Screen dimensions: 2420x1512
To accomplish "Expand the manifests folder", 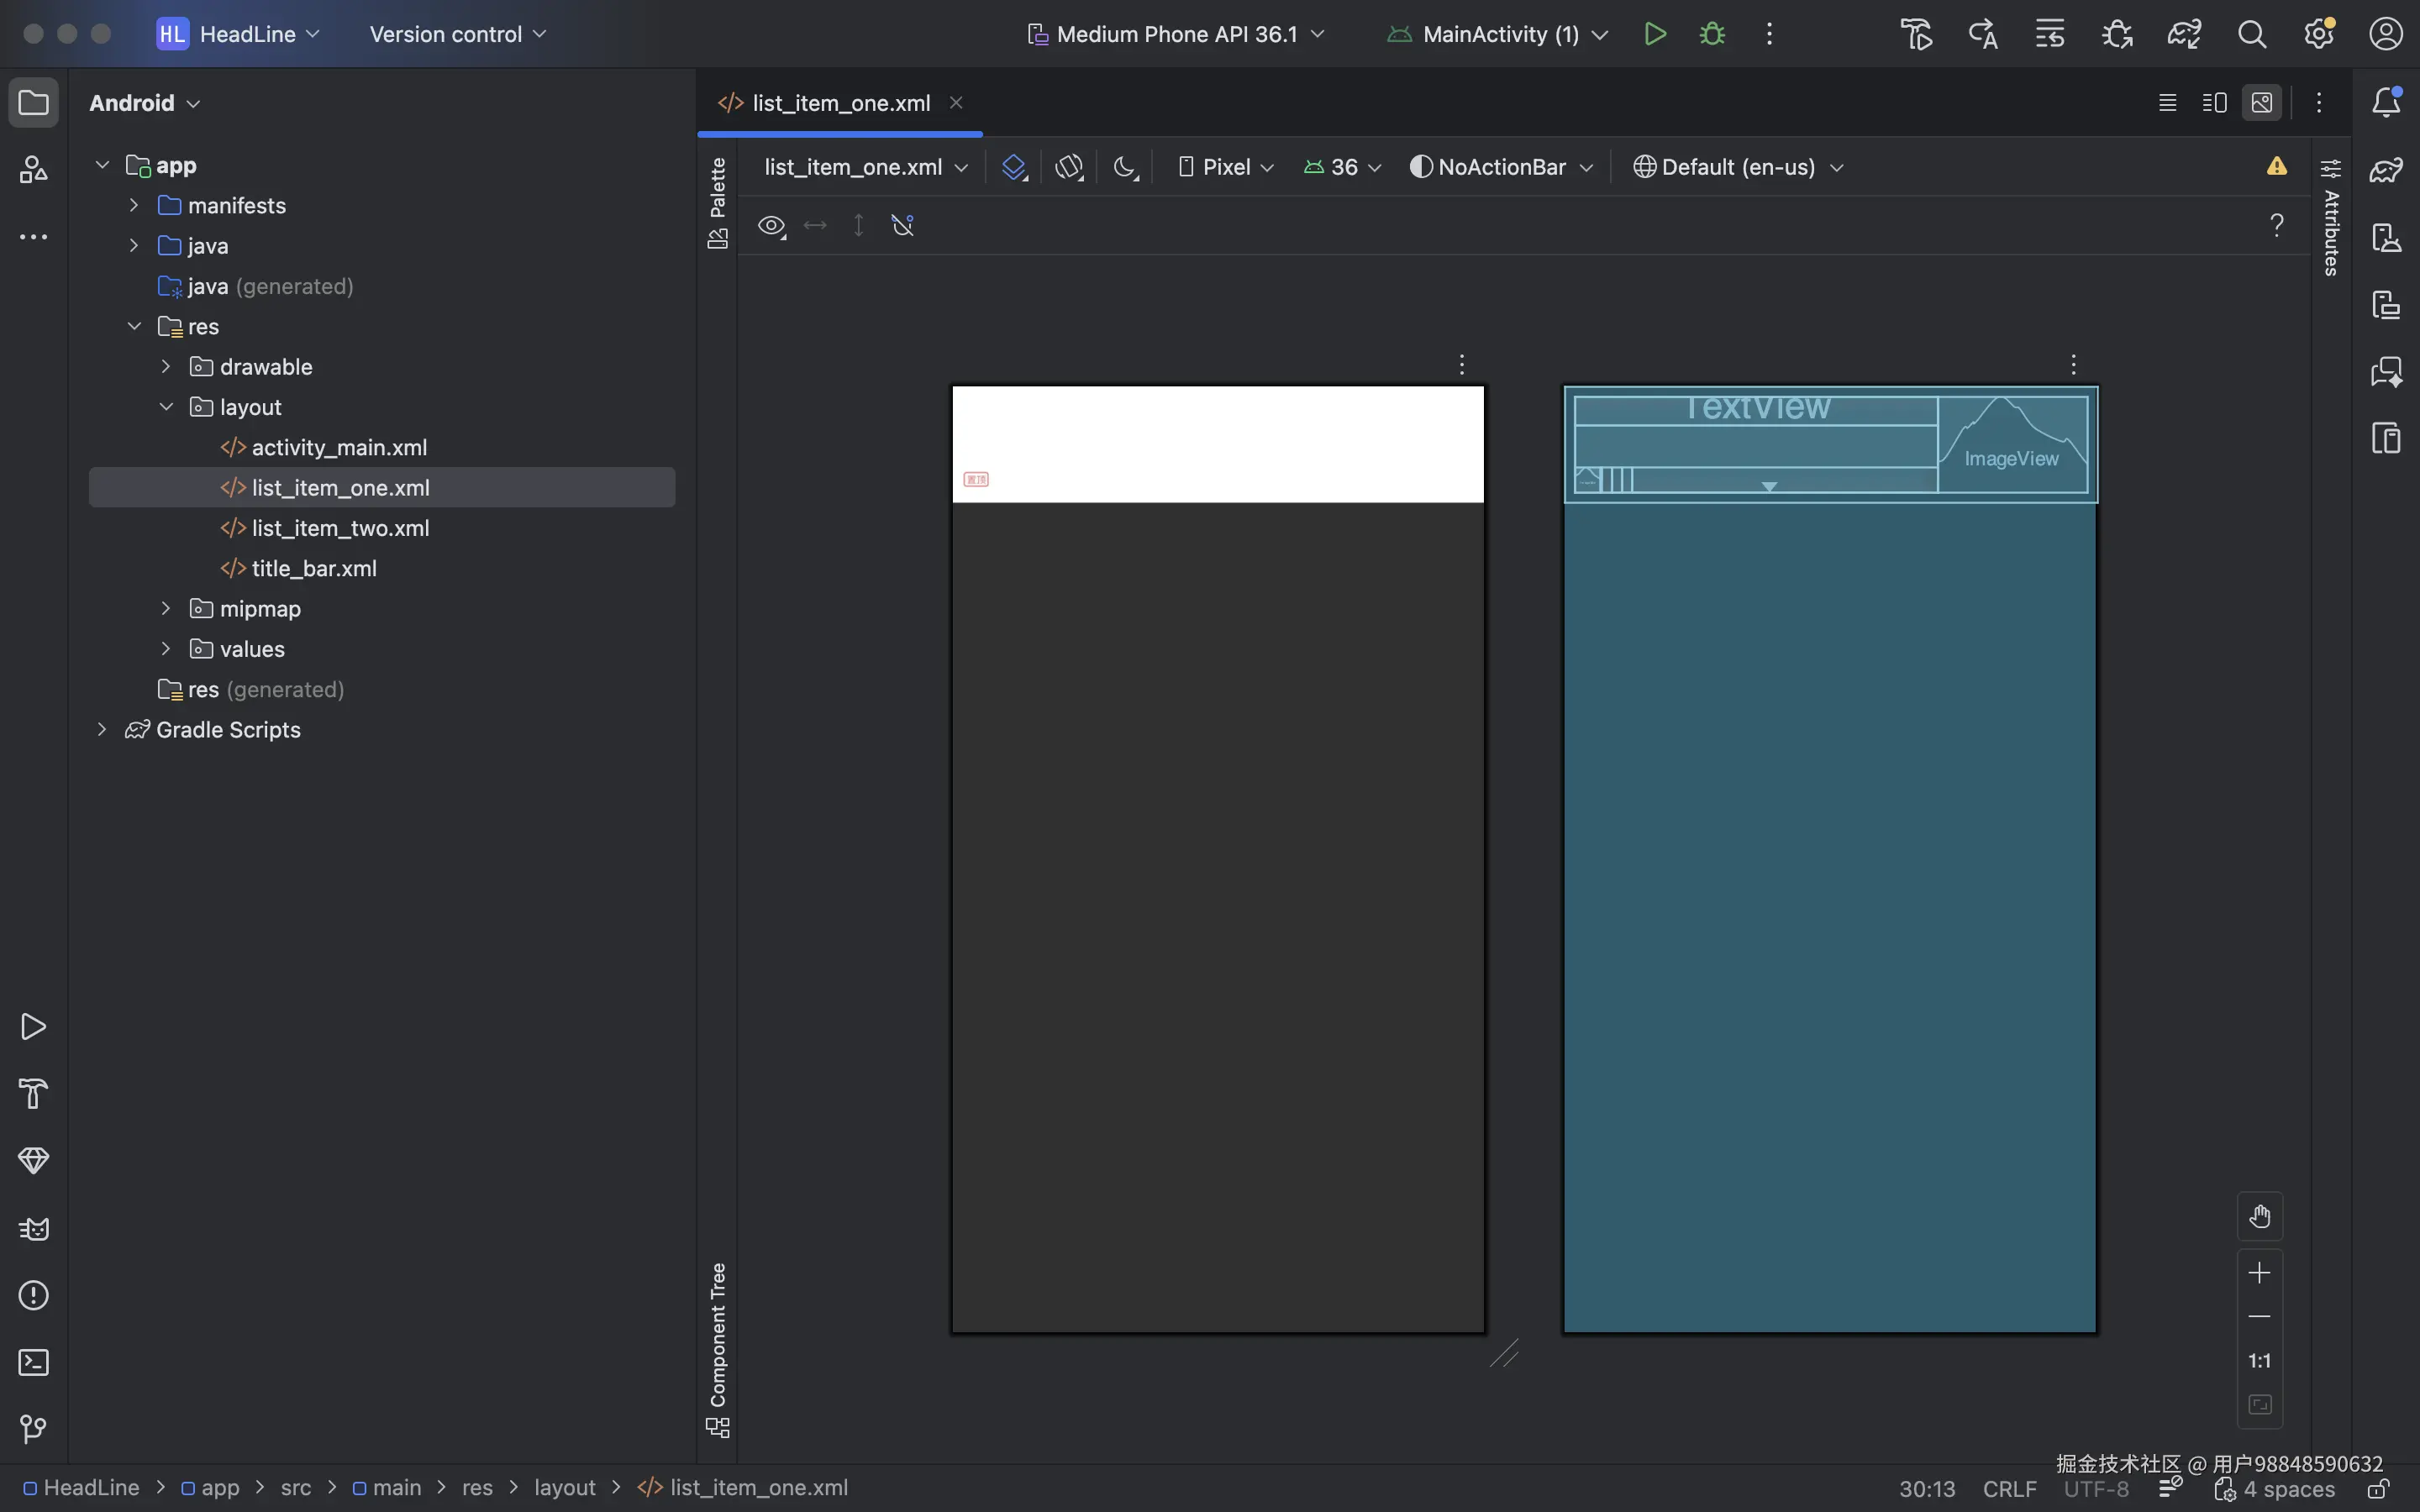I will pyautogui.click(x=134, y=205).
